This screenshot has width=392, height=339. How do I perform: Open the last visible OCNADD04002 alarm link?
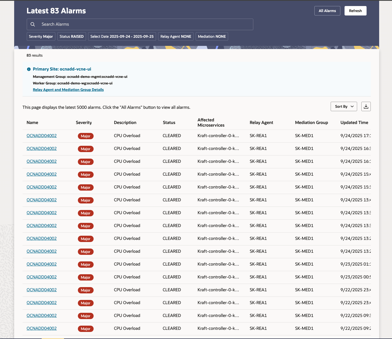click(x=42, y=328)
